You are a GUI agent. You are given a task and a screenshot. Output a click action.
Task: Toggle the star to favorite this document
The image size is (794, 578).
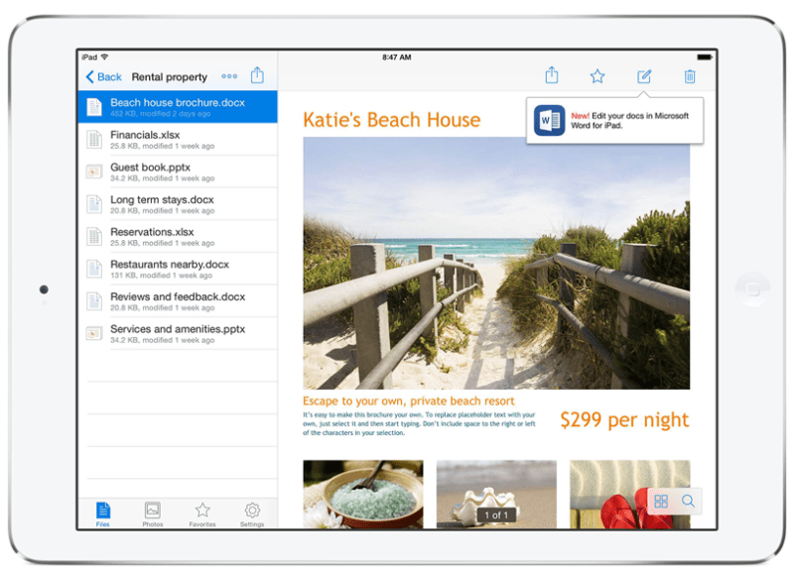click(597, 75)
